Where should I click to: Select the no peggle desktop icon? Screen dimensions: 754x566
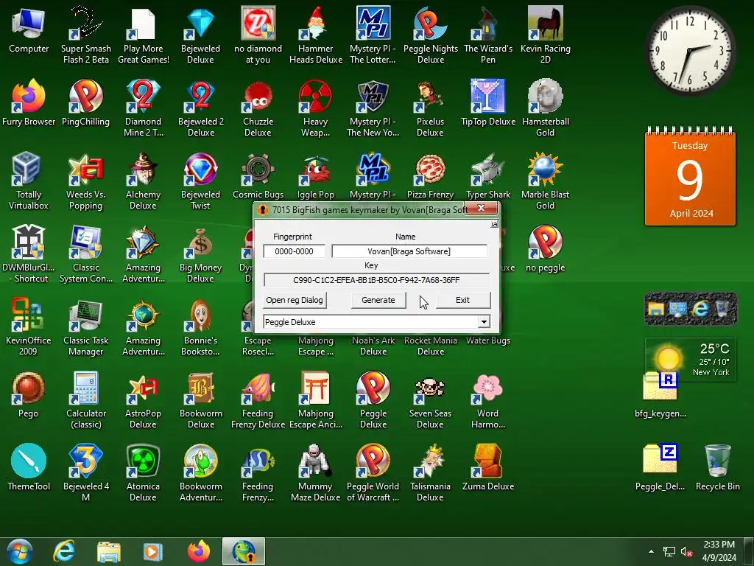coord(546,249)
